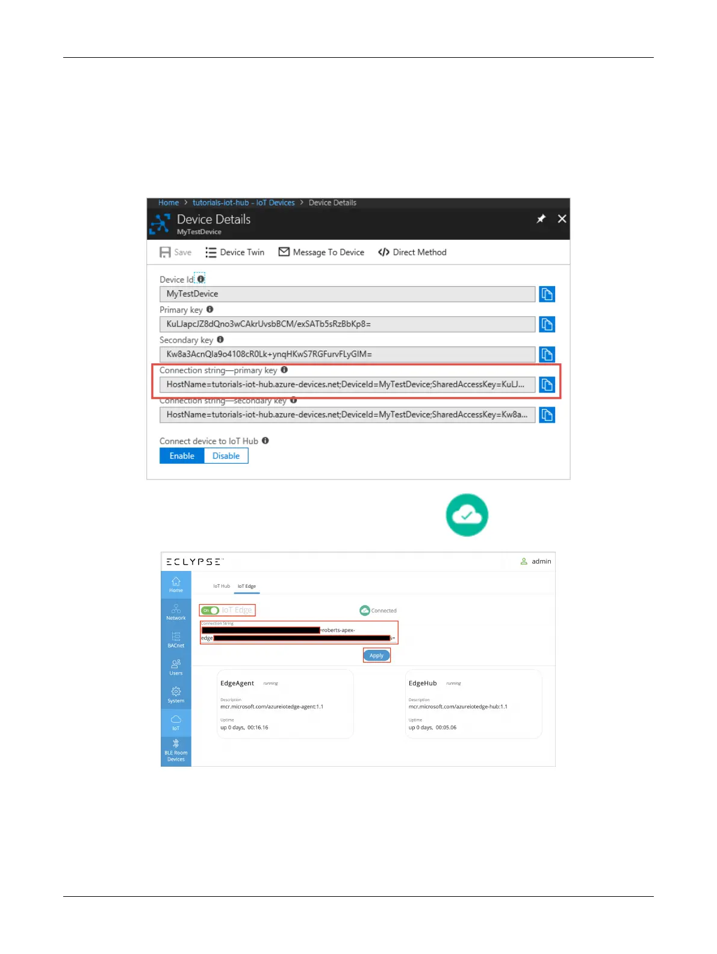Viewport: 717px width, 954px height.
Task: Open System in ECLYPSE sidebar
Action: click(176, 695)
